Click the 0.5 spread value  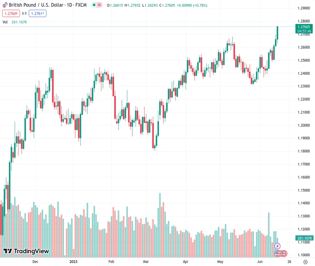24,13
